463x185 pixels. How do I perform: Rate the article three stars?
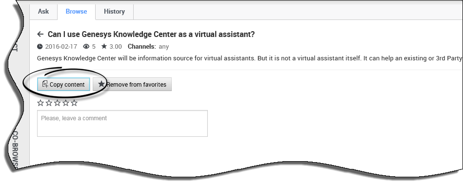pos(57,103)
